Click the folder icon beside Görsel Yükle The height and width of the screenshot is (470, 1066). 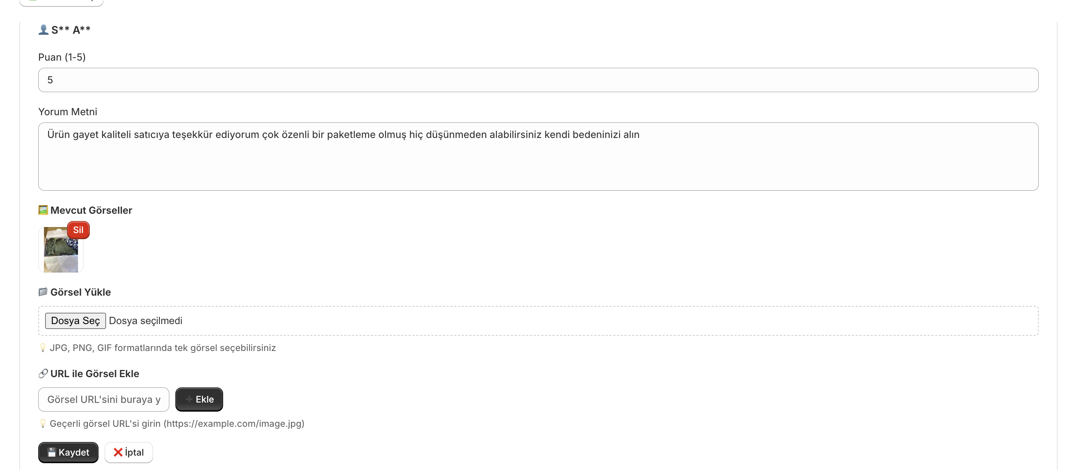(43, 292)
